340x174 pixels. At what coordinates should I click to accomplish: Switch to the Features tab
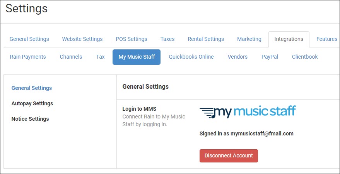click(x=327, y=39)
